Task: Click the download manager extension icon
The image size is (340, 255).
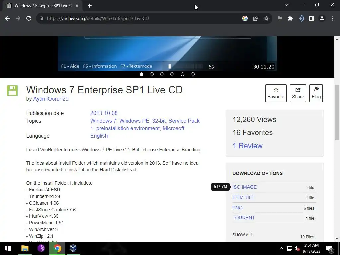Action: pyautogui.click(x=301, y=19)
